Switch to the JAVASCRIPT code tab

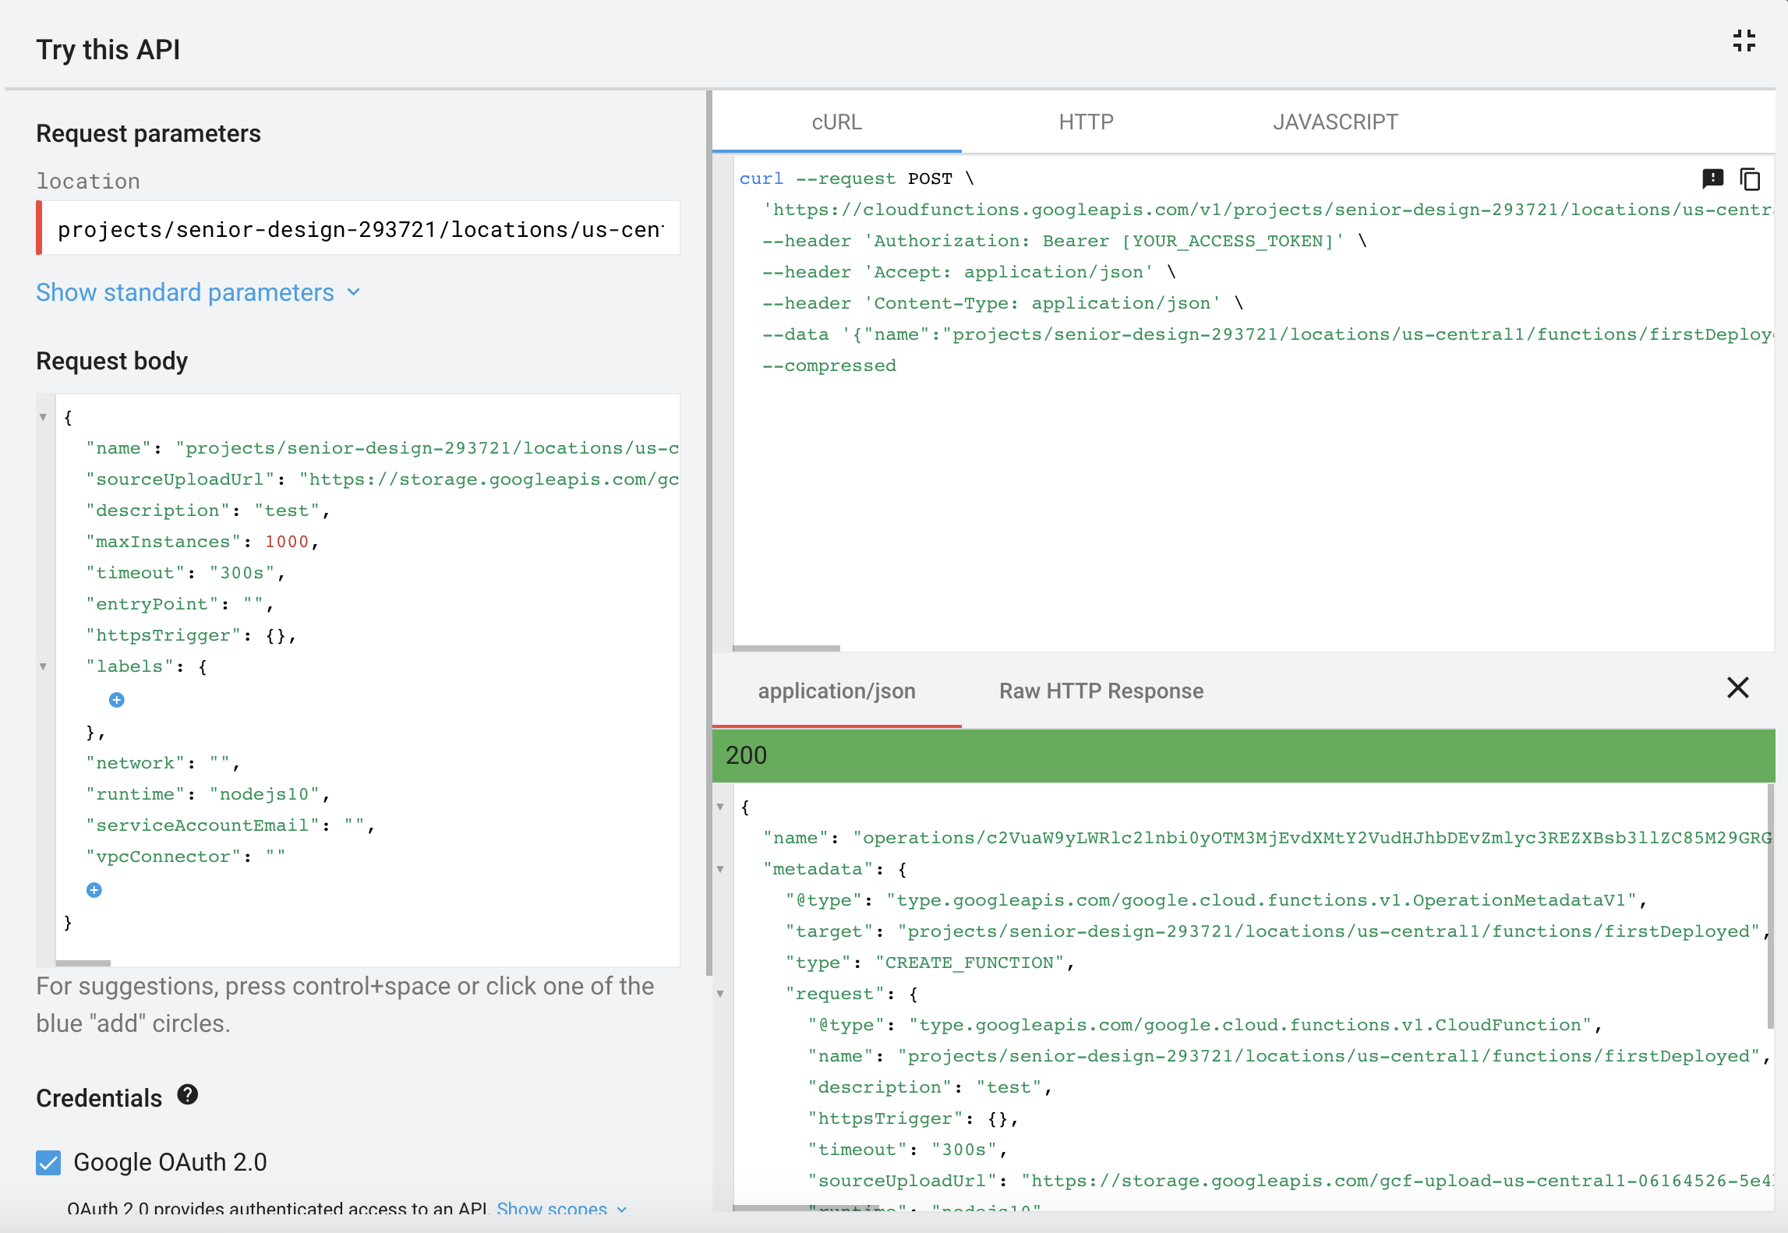tap(1335, 122)
